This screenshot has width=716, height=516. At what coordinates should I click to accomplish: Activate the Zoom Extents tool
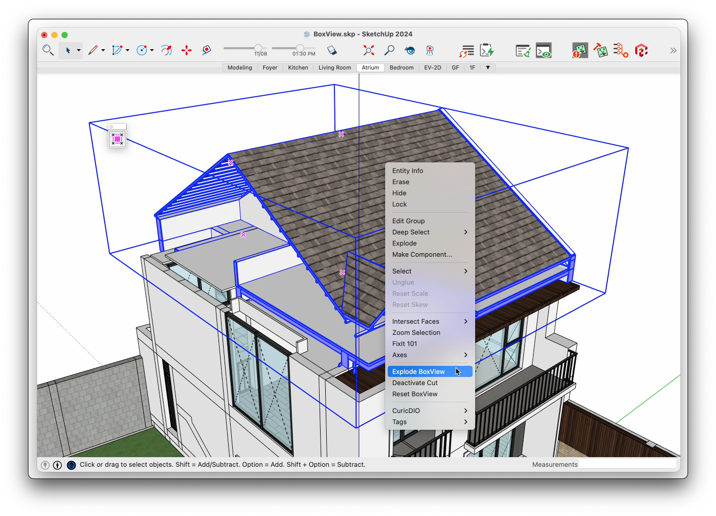click(x=368, y=50)
